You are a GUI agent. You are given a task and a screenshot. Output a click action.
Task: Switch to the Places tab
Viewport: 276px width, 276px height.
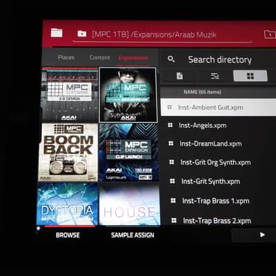coord(66,57)
